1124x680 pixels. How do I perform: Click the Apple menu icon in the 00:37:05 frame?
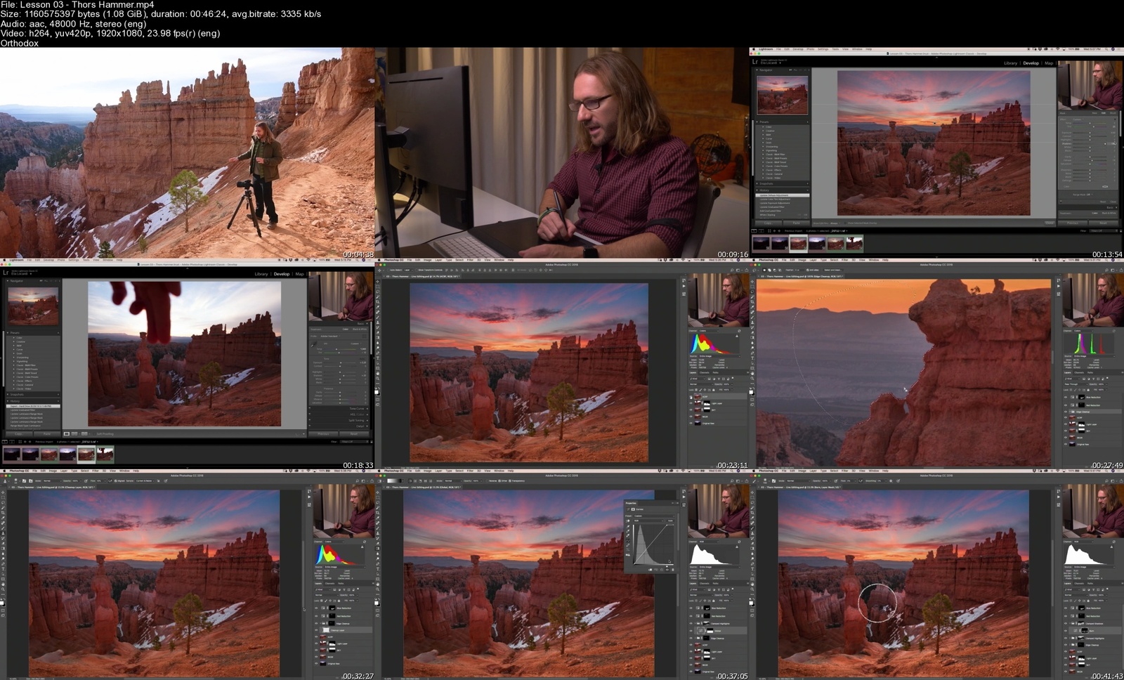[379, 471]
